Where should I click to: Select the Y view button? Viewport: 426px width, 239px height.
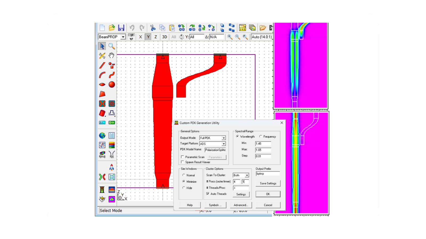tap(148, 37)
